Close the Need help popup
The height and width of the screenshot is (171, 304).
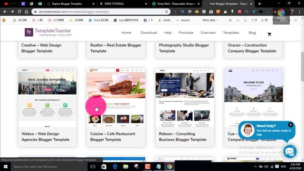pos(290,124)
